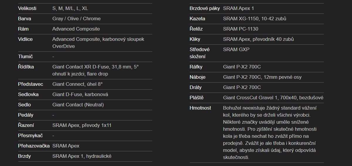The image size is (352, 166).
Task: Click the Řazení row label
Action: [26, 125]
